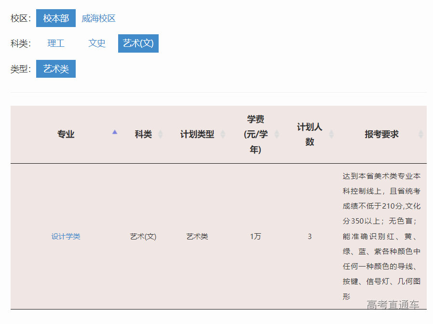
Task: Click the sort icon beside 计划类型 header
Action: click(x=223, y=134)
